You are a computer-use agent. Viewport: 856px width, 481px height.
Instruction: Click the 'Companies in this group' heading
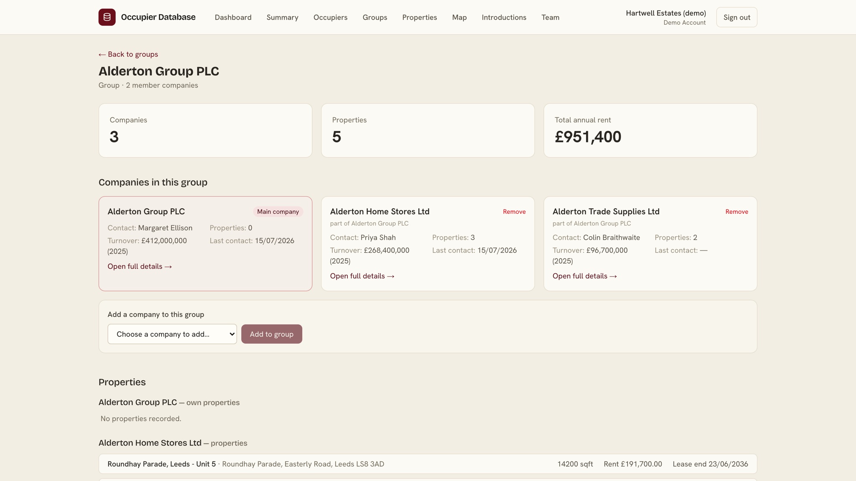pos(153,182)
